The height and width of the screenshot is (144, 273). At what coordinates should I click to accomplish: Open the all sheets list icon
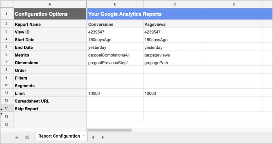(27, 137)
